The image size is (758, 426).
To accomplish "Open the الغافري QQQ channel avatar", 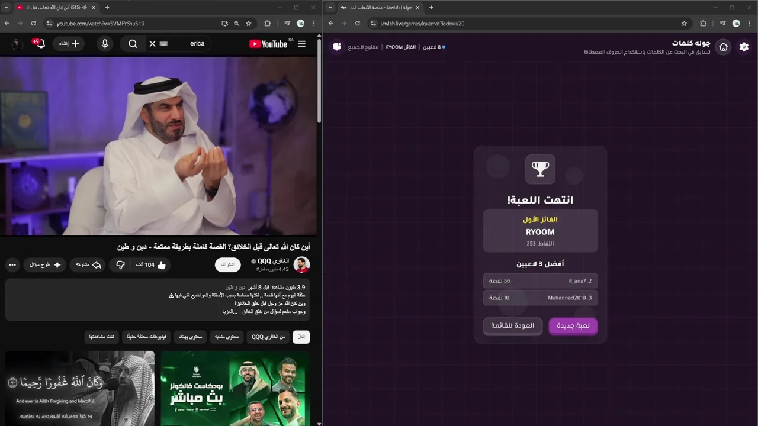I will coord(301,265).
